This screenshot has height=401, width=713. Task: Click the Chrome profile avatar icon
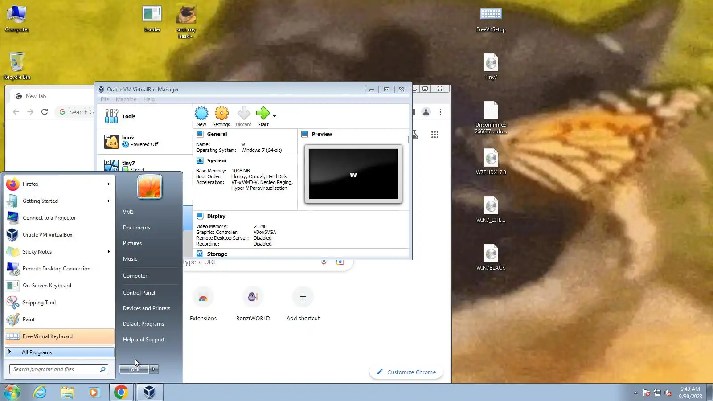pyautogui.click(x=426, y=112)
